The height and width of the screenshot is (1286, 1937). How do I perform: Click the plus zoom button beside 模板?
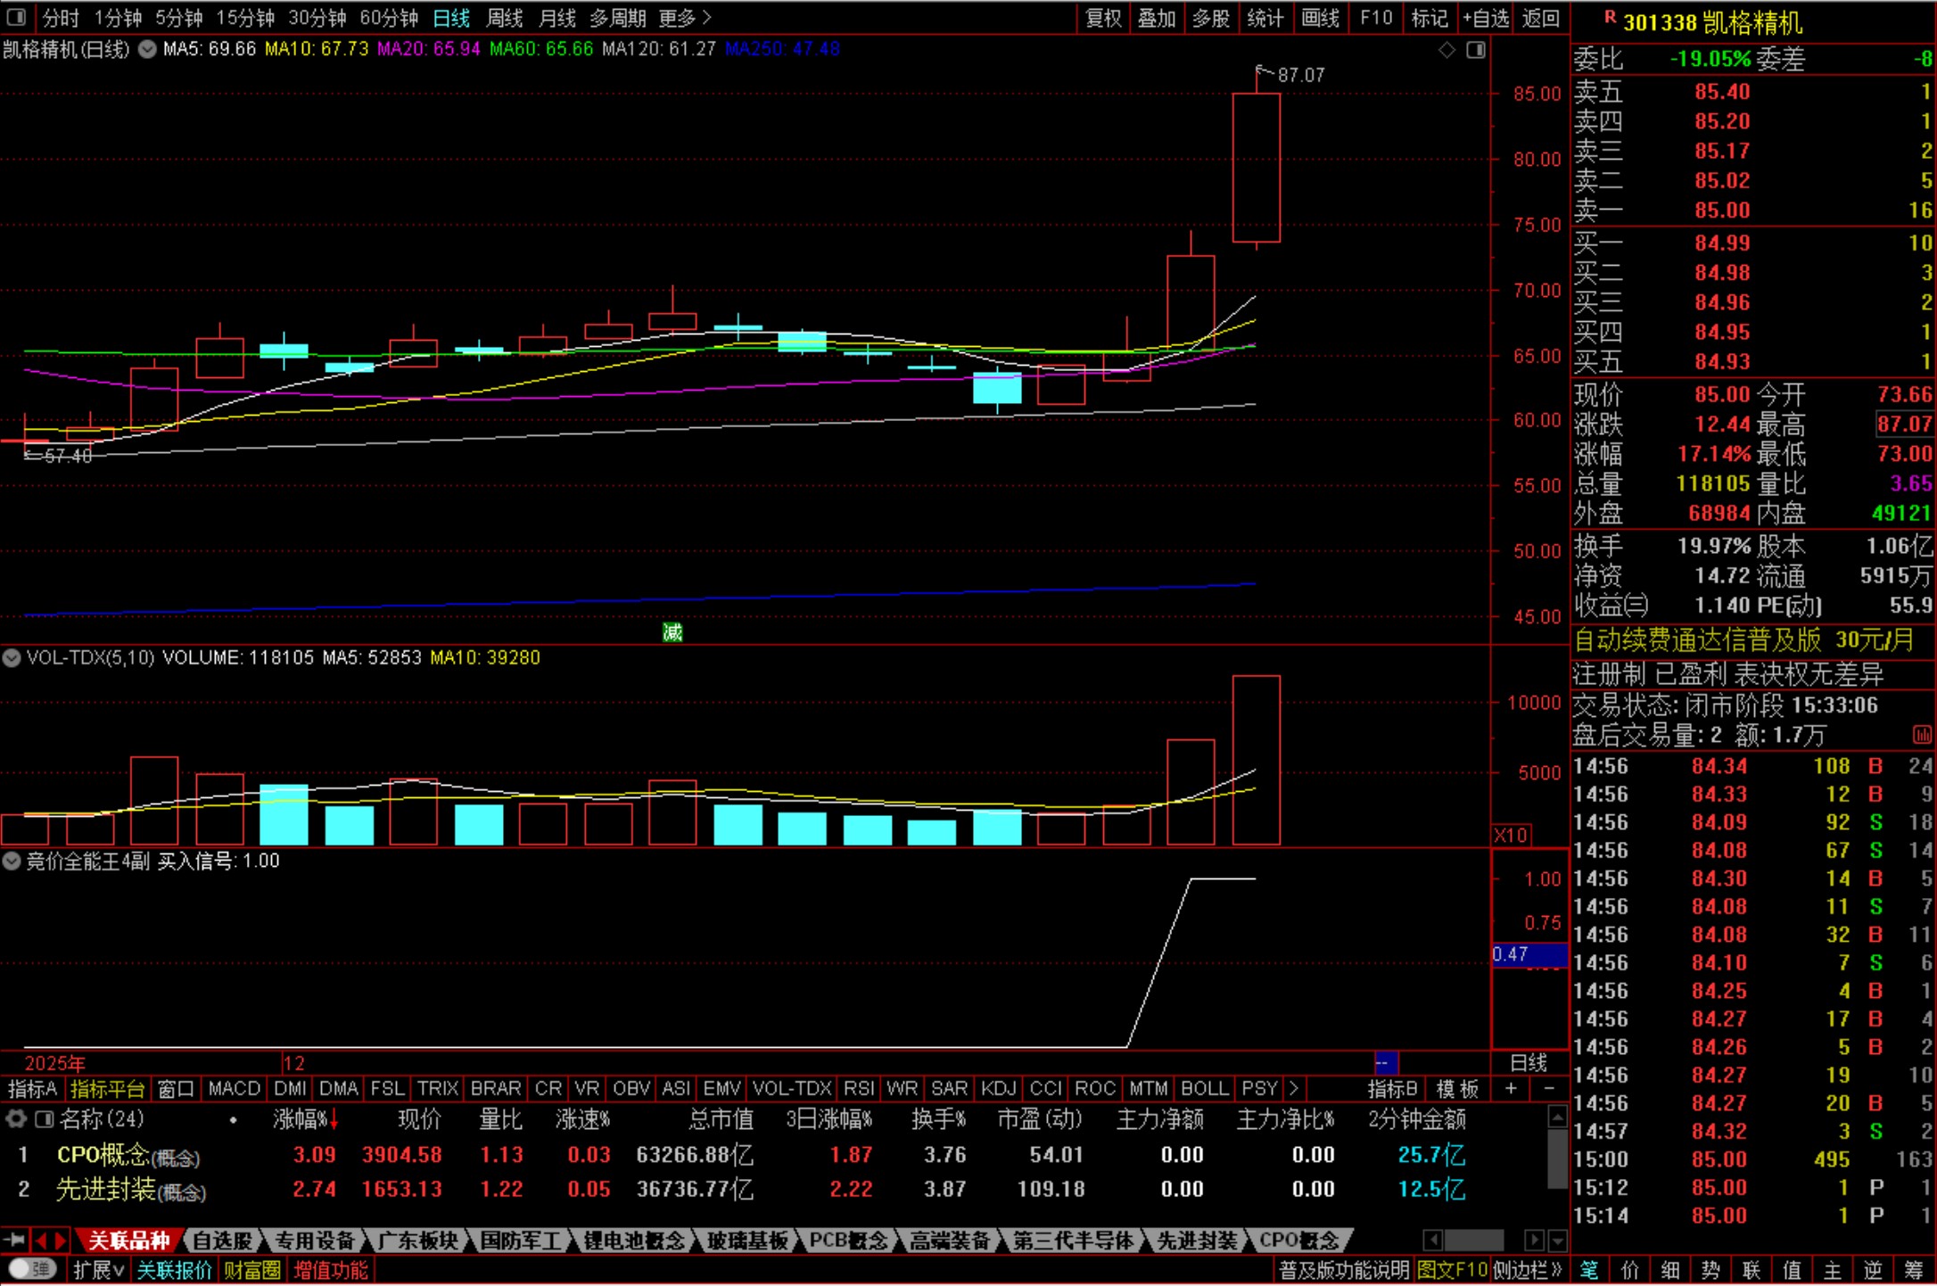pos(1511,1088)
